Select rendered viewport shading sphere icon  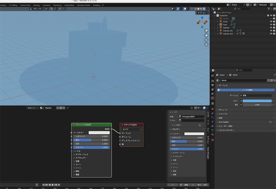[204, 9]
